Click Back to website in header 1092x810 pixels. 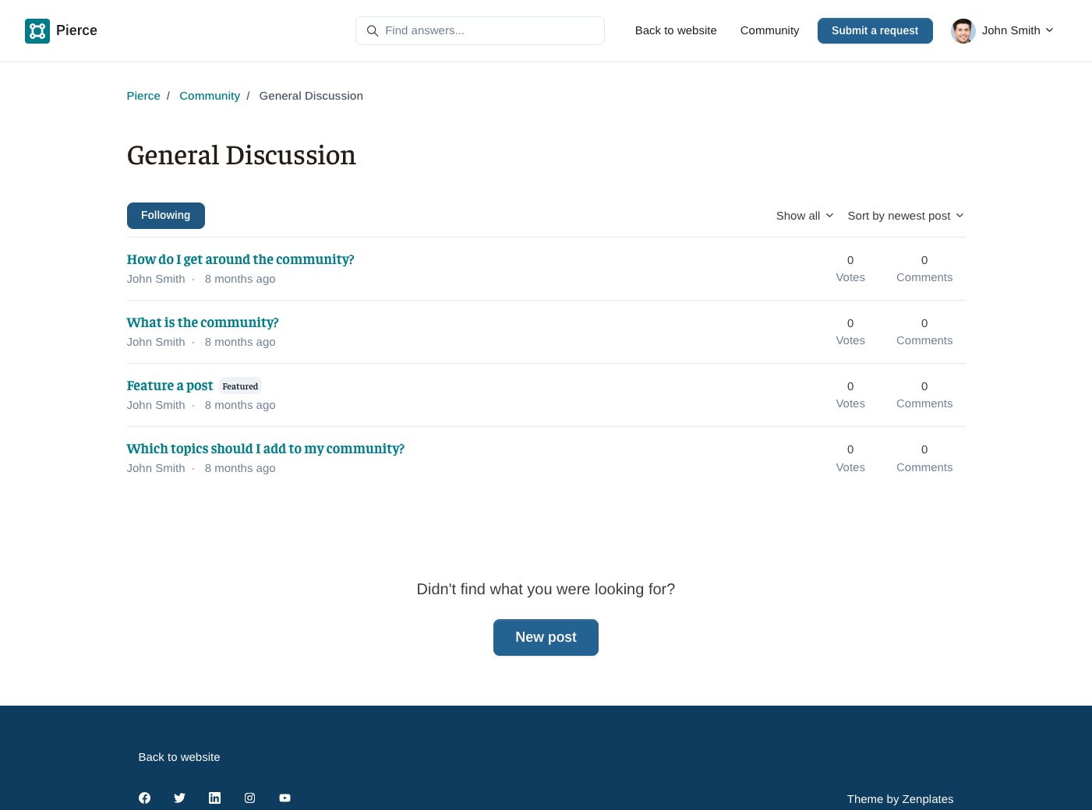coord(676,30)
